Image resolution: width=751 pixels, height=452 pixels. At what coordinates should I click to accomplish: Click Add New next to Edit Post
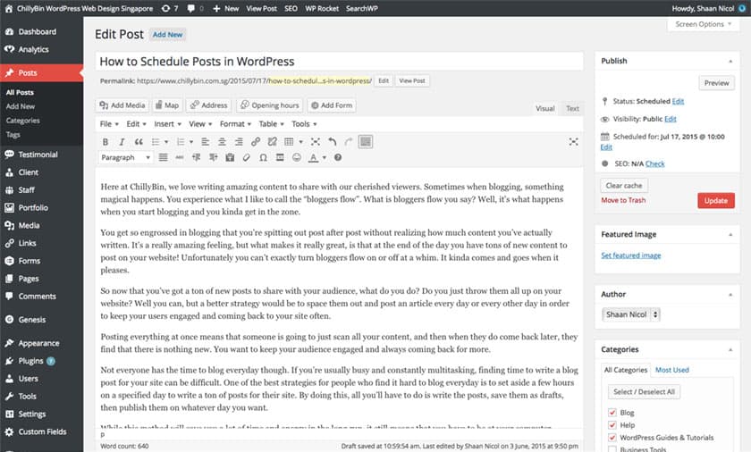tap(168, 35)
